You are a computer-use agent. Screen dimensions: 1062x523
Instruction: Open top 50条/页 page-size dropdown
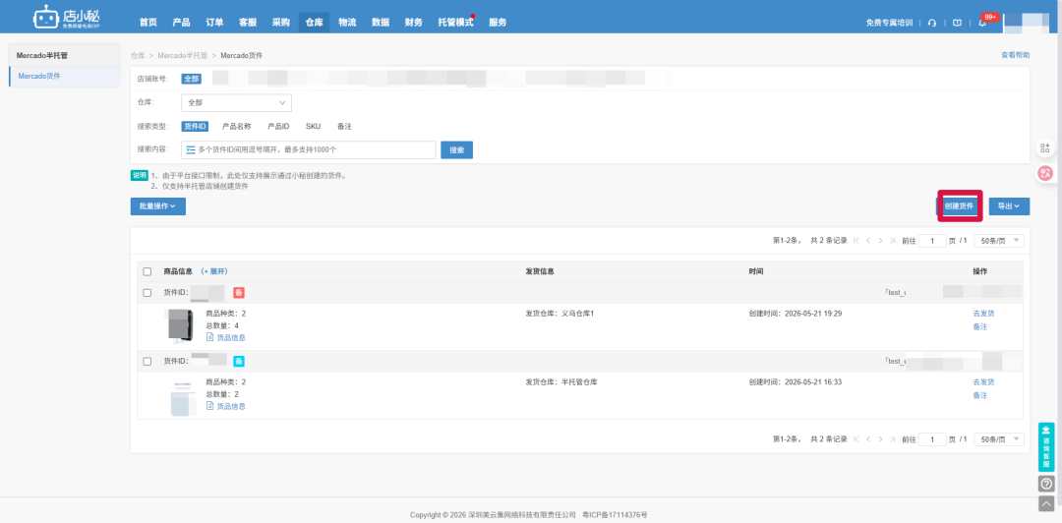coord(999,241)
